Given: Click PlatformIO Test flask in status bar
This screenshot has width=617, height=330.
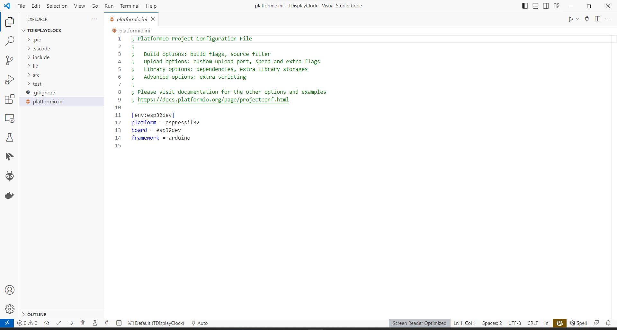Looking at the screenshot, I should [x=95, y=323].
